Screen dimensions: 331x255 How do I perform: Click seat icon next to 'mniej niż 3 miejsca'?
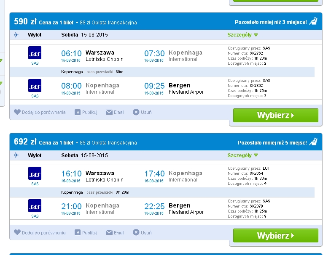[313, 21]
